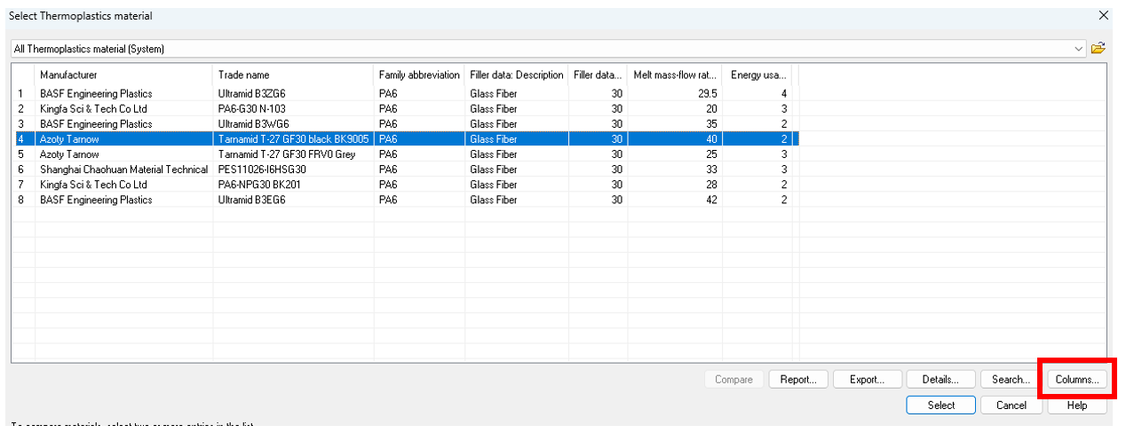Image resolution: width=1126 pixels, height=433 pixels.
Task: Click the Search button
Action: 1010,380
